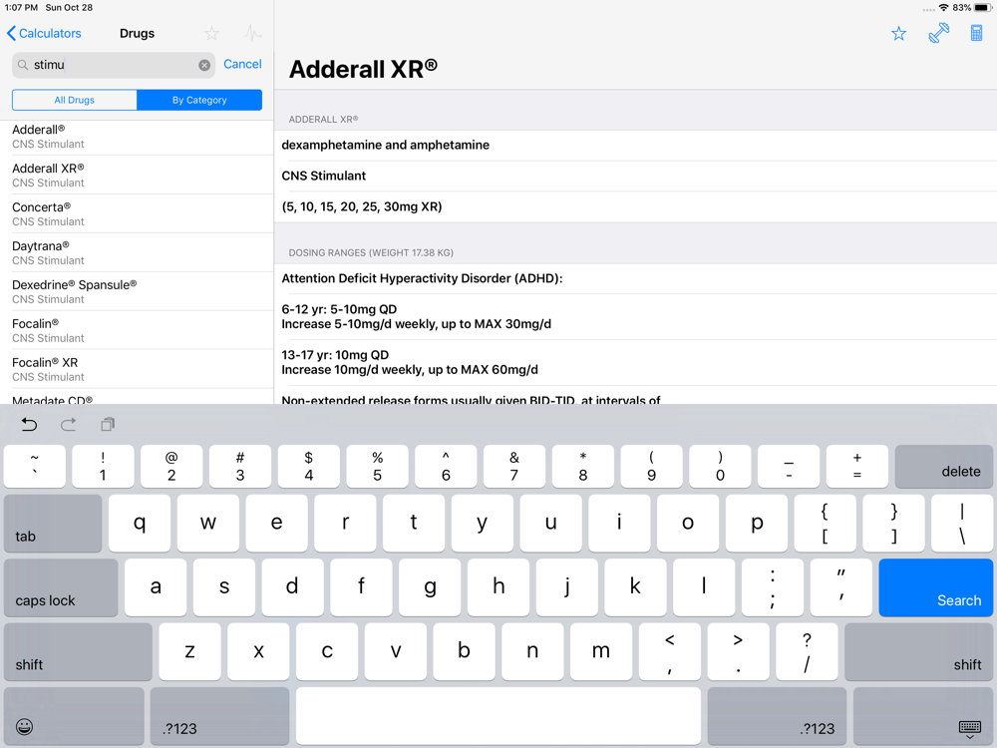This screenshot has height=748, width=997.
Task: Tap the tilde backtick key
Action: pos(34,466)
